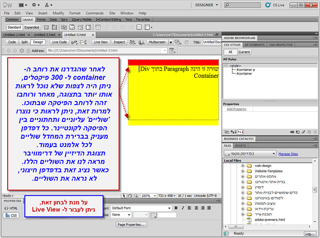Click the Draw AP Div icon
This screenshot has height=238, width=320.
(x=54, y=27)
